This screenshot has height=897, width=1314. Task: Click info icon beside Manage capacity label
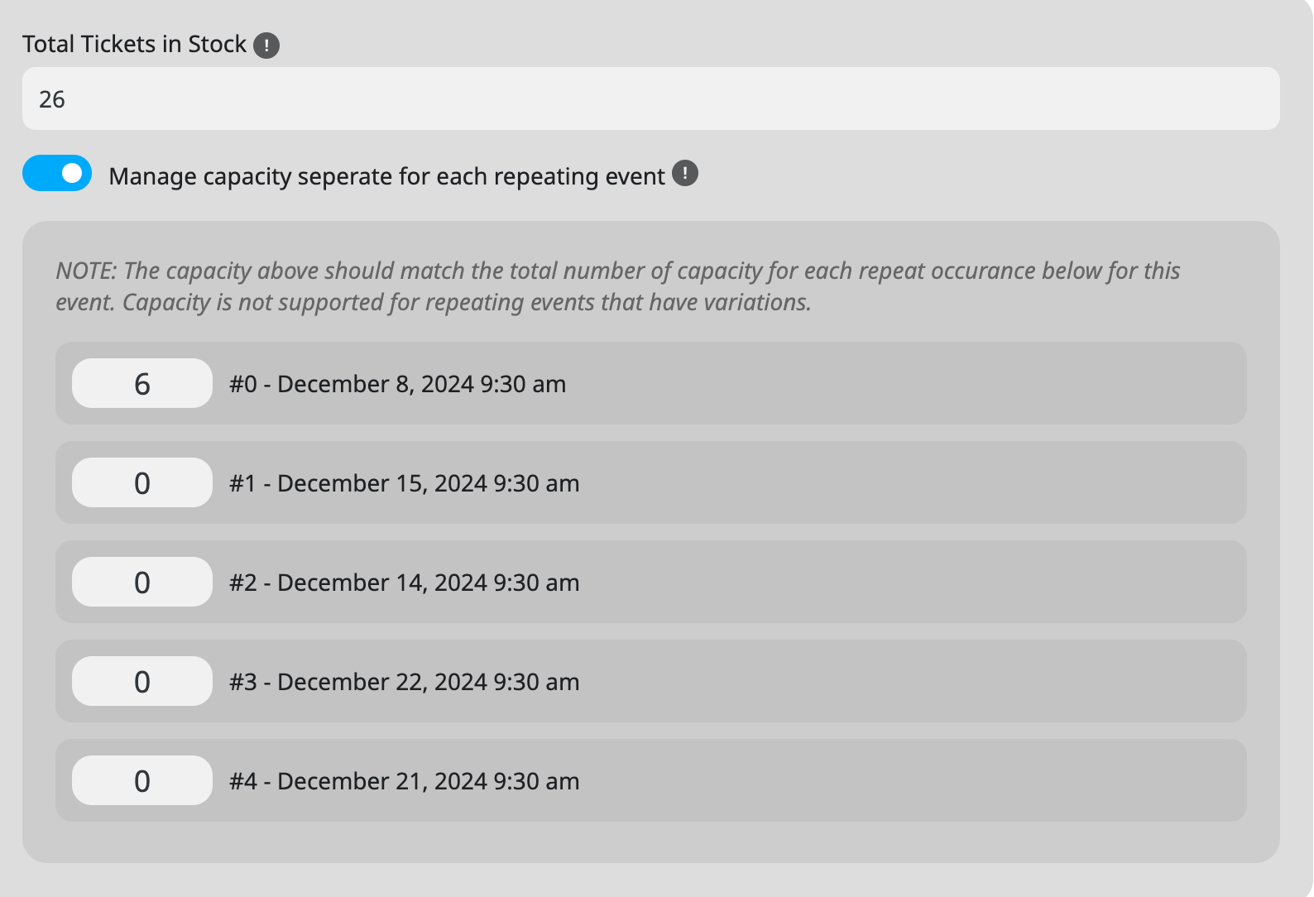point(685,174)
